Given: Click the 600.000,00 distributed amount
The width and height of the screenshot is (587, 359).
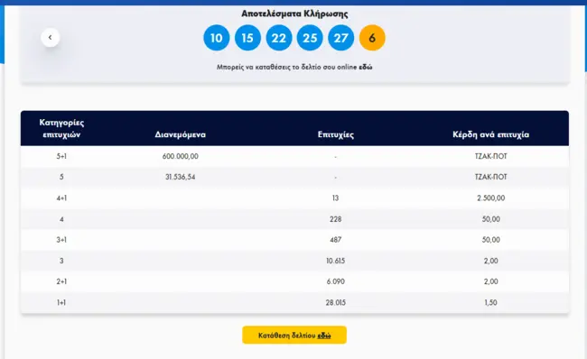Looking at the screenshot, I should pos(180,156).
